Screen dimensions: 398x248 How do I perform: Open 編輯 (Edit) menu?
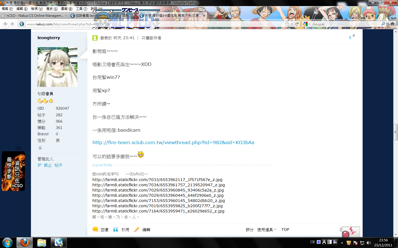22,9
